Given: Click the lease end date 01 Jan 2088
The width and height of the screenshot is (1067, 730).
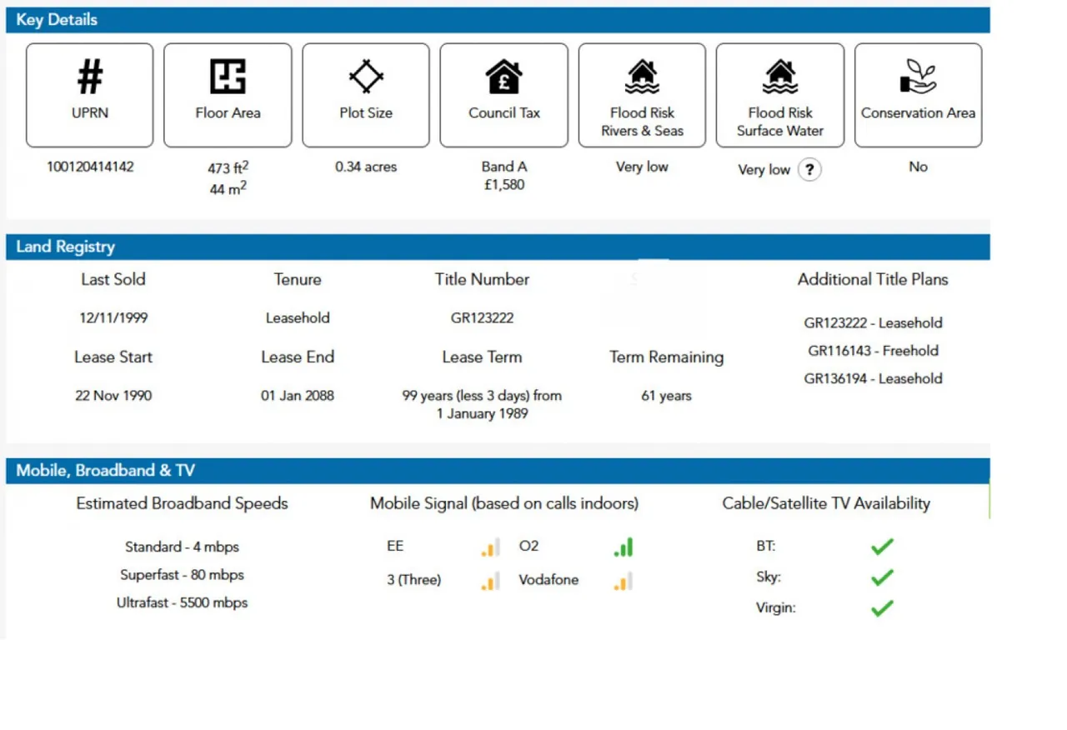Looking at the screenshot, I should click(x=298, y=396).
